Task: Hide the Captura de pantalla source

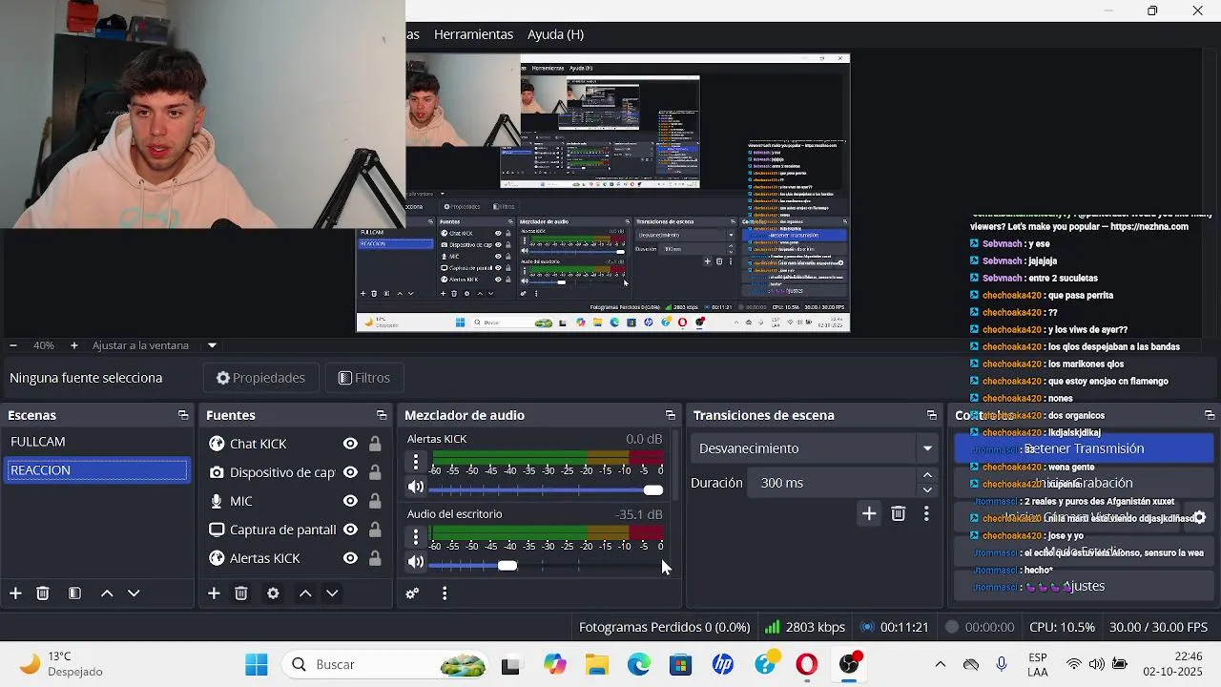Action: click(350, 530)
